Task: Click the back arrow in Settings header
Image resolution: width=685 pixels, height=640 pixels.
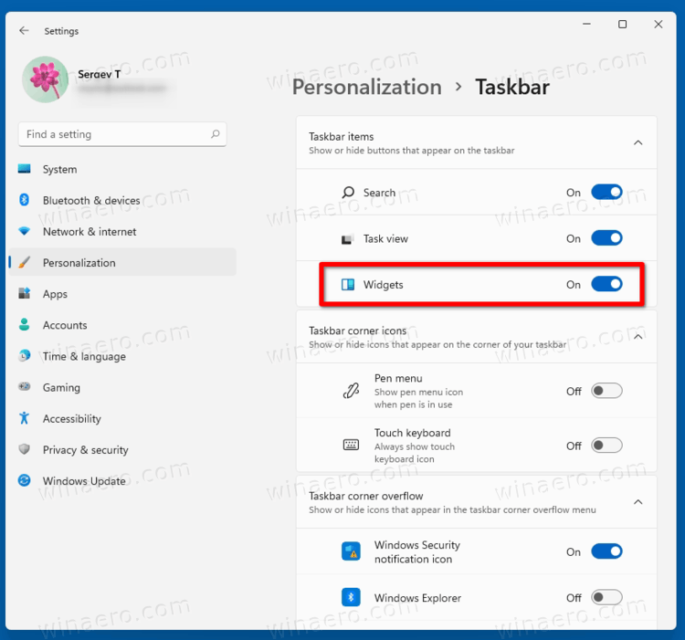Action: (x=24, y=30)
